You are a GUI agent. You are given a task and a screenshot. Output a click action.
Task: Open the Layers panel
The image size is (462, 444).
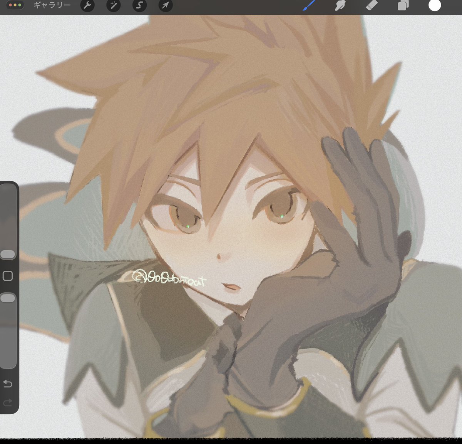[403, 5]
